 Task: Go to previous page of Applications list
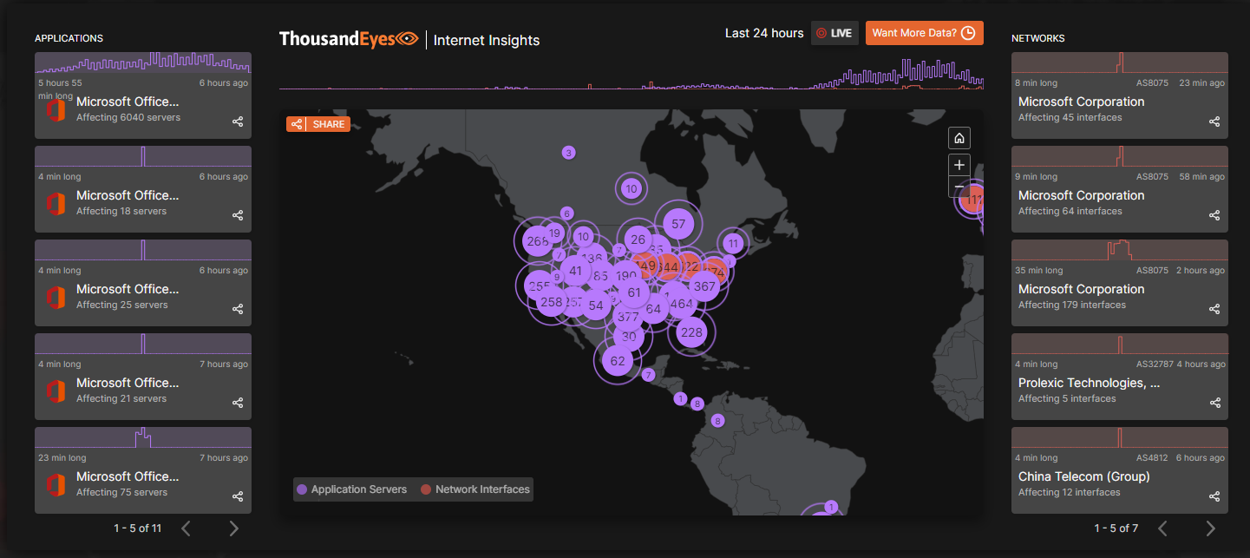coord(186,528)
